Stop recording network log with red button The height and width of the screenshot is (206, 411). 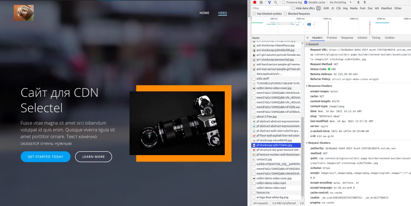pyautogui.click(x=255, y=2)
